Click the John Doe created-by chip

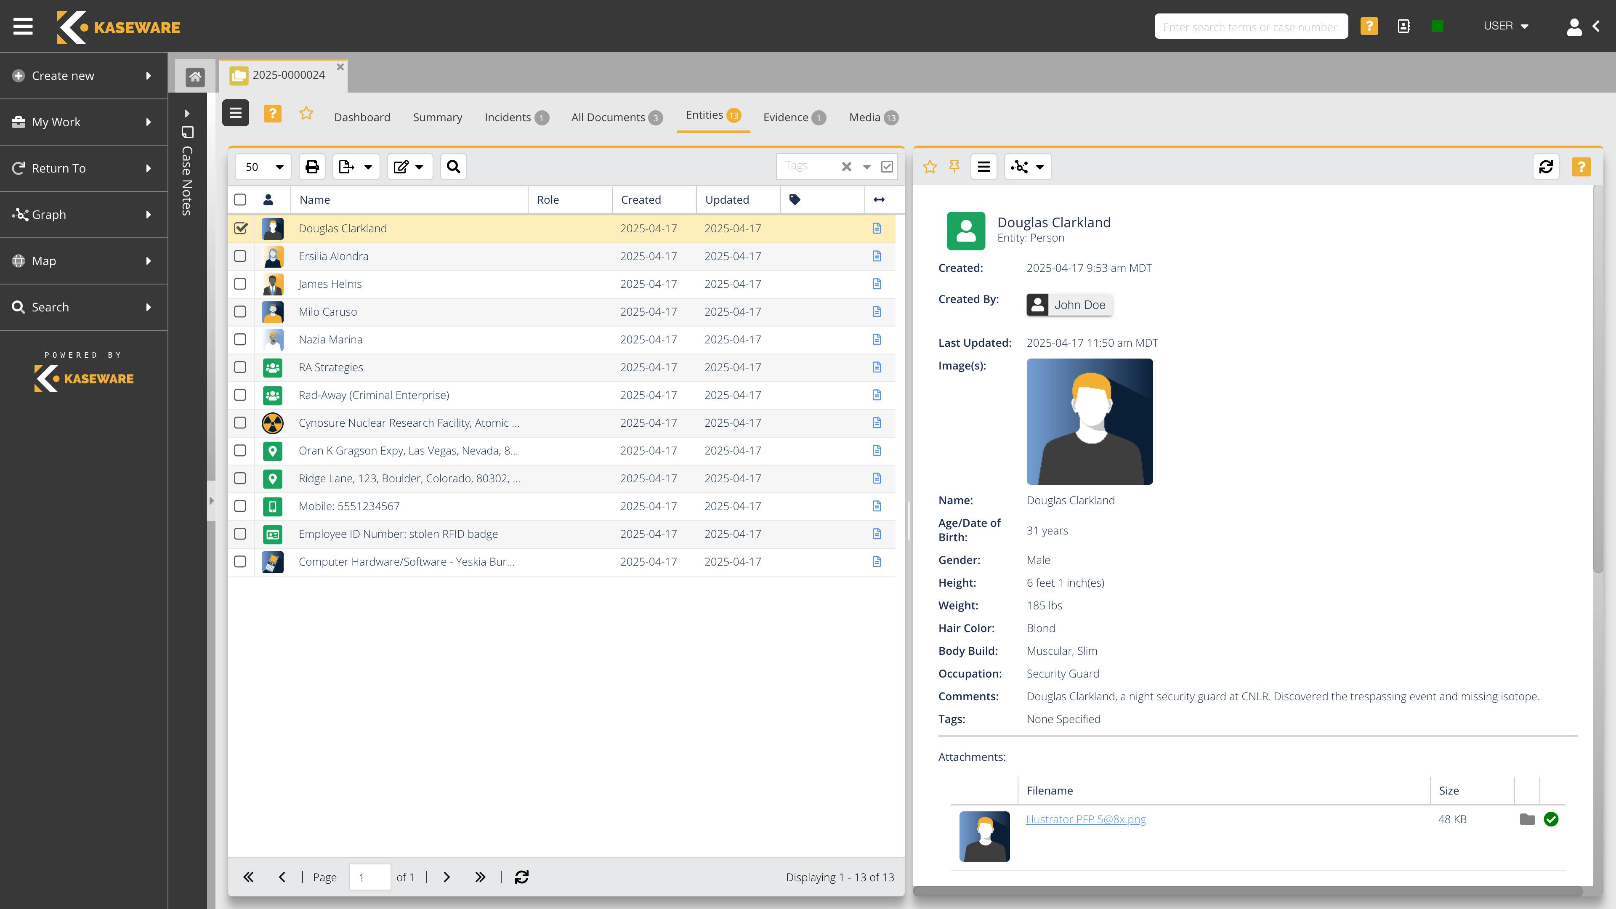[1068, 305]
